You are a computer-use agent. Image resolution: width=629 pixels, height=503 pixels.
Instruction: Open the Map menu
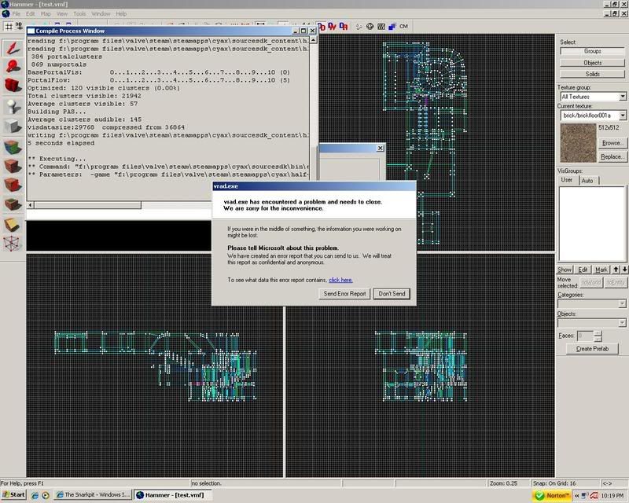[46, 13]
